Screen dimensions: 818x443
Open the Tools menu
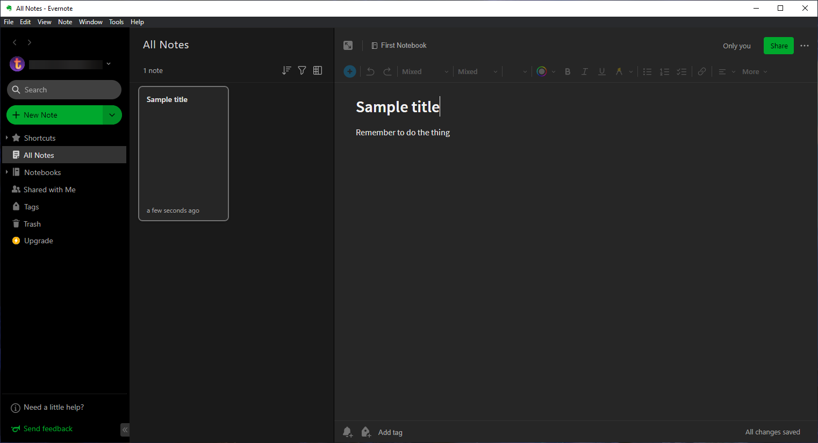116,22
